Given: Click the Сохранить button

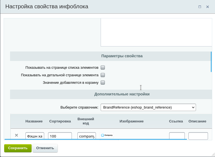Looking at the screenshot, I should (18, 148).
